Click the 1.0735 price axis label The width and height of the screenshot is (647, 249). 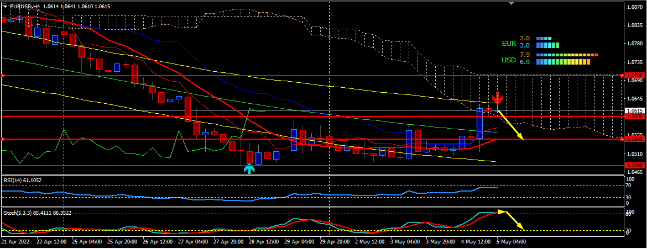coord(635,62)
